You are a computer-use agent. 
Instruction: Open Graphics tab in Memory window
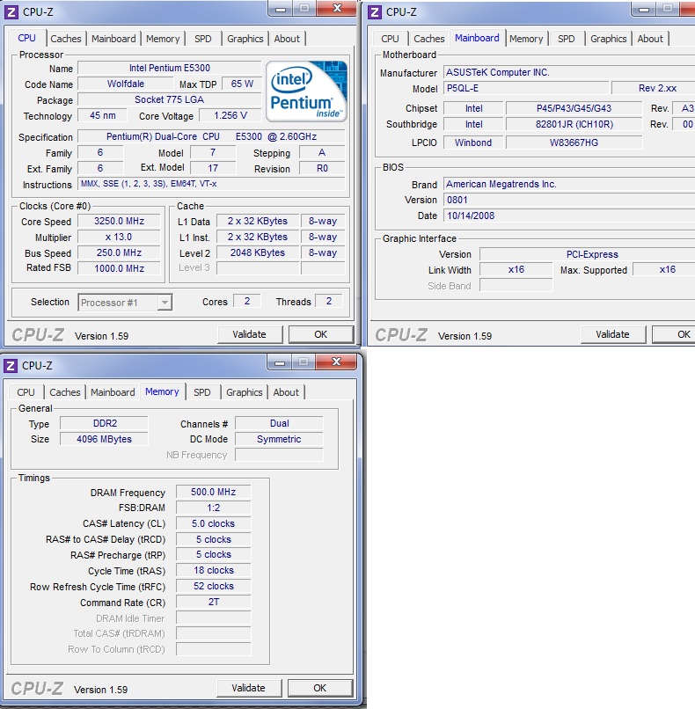point(245,392)
